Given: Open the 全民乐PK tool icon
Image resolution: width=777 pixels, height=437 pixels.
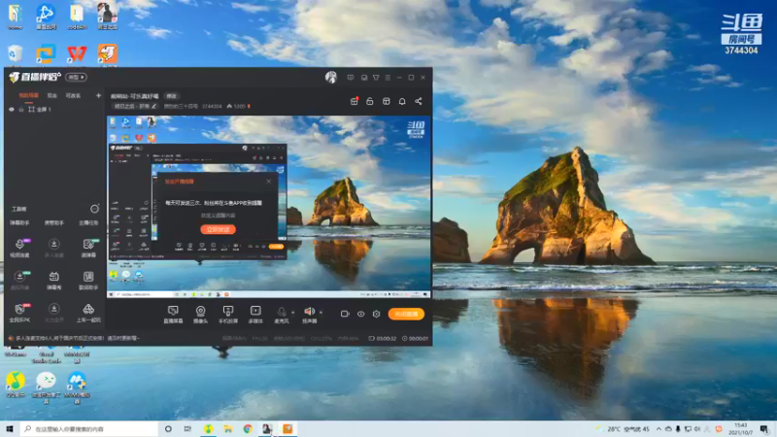Looking at the screenshot, I should coord(19,312).
